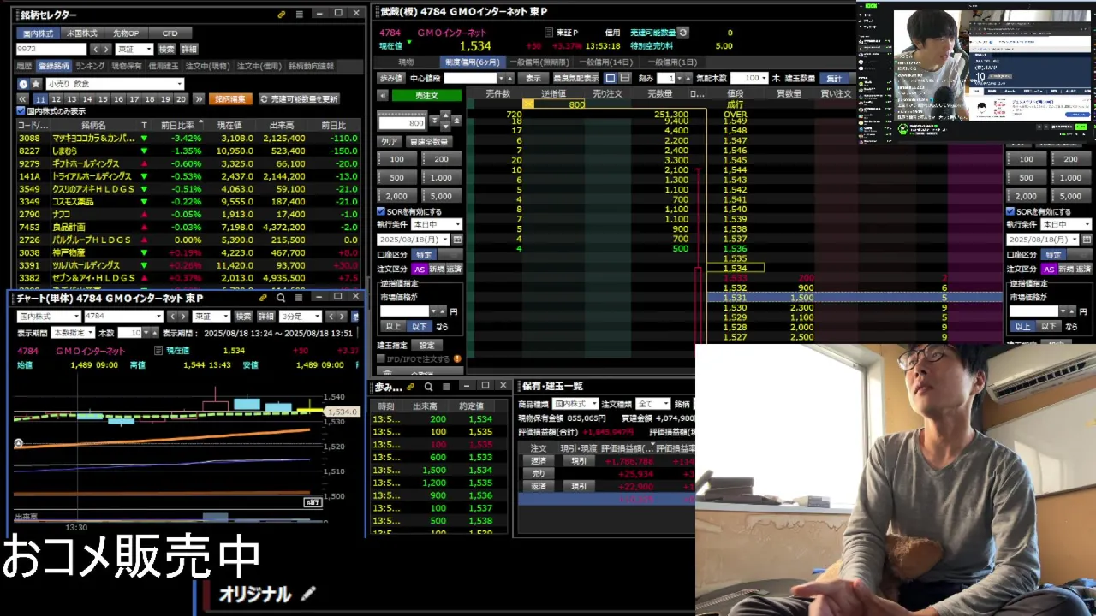Switch to 現物 tab in order board
This screenshot has height=616, width=1096.
406,62
